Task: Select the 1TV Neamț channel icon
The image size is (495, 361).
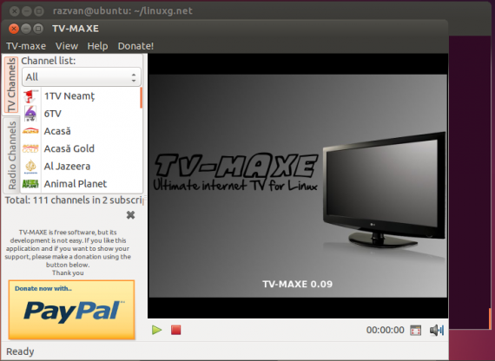Action: point(30,96)
